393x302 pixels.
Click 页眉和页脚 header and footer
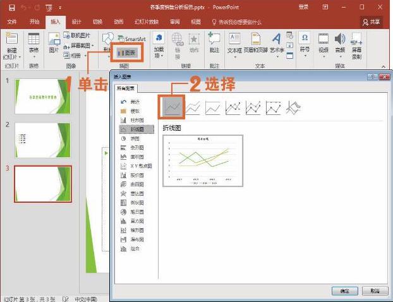256,42
